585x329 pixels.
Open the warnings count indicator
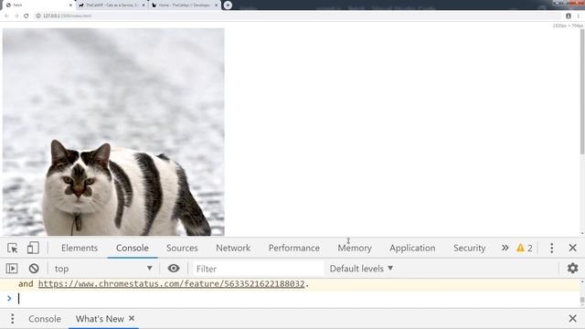pyautogui.click(x=525, y=248)
